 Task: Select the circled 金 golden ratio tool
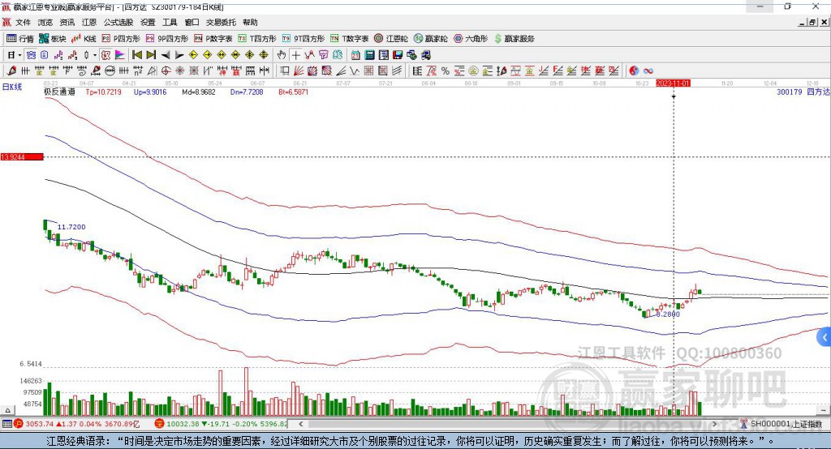[473, 71]
